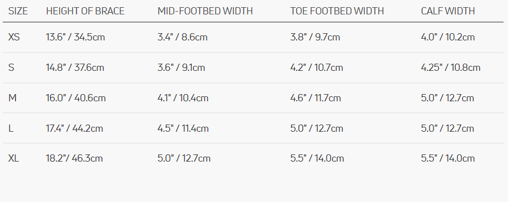Click the MID-FOOTBED WIDTH column header

[205, 11]
